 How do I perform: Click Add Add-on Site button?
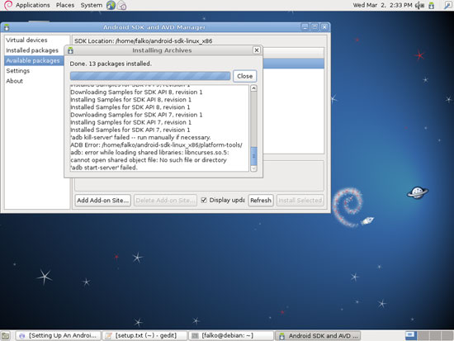[x=103, y=200]
